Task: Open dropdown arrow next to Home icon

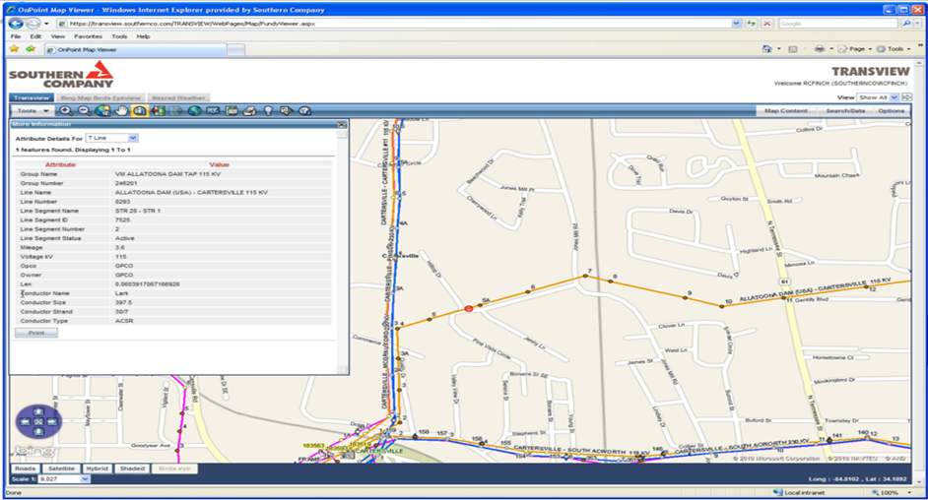Action: (x=779, y=49)
